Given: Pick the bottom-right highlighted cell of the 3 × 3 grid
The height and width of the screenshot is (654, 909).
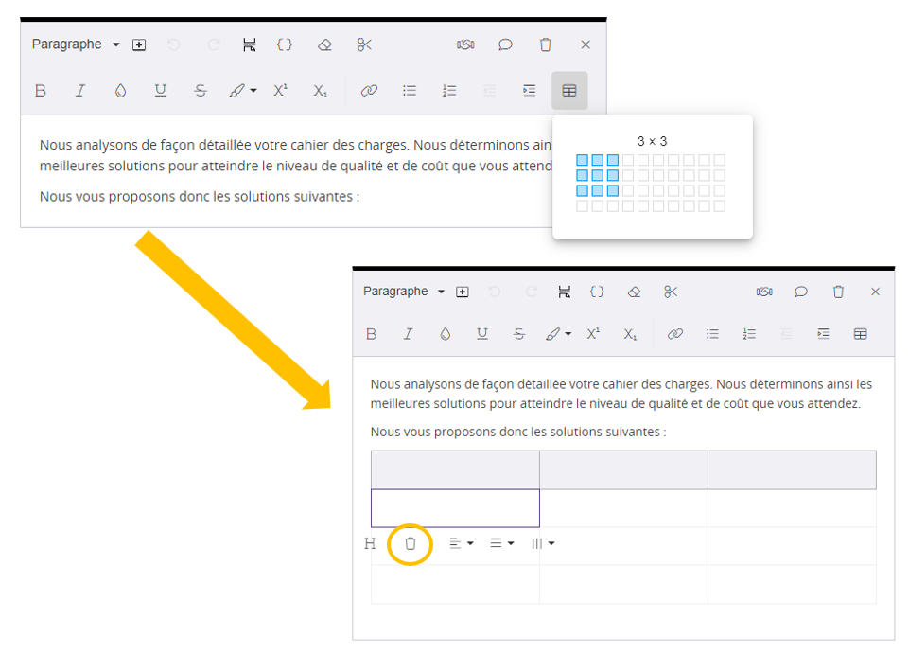Looking at the screenshot, I should (613, 190).
